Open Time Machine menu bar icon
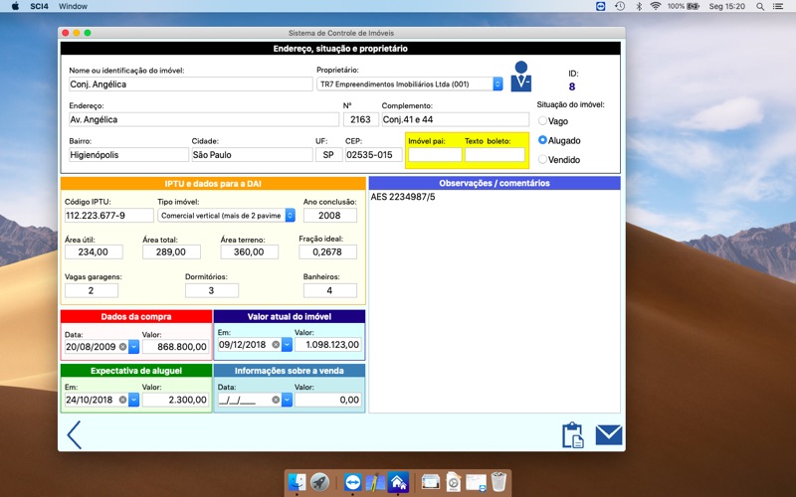 pyautogui.click(x=620, y=6)
